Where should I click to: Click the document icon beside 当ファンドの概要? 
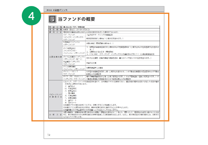53,19
